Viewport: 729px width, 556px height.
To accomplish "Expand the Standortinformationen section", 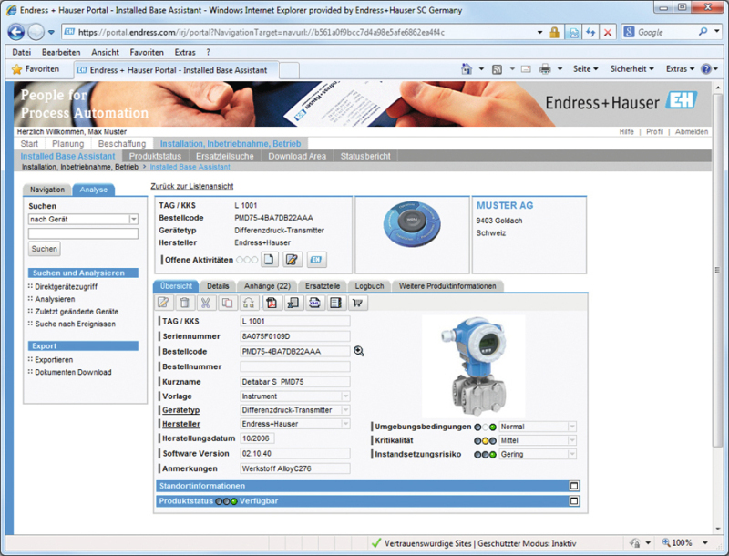I will click(x=574, y=486).
